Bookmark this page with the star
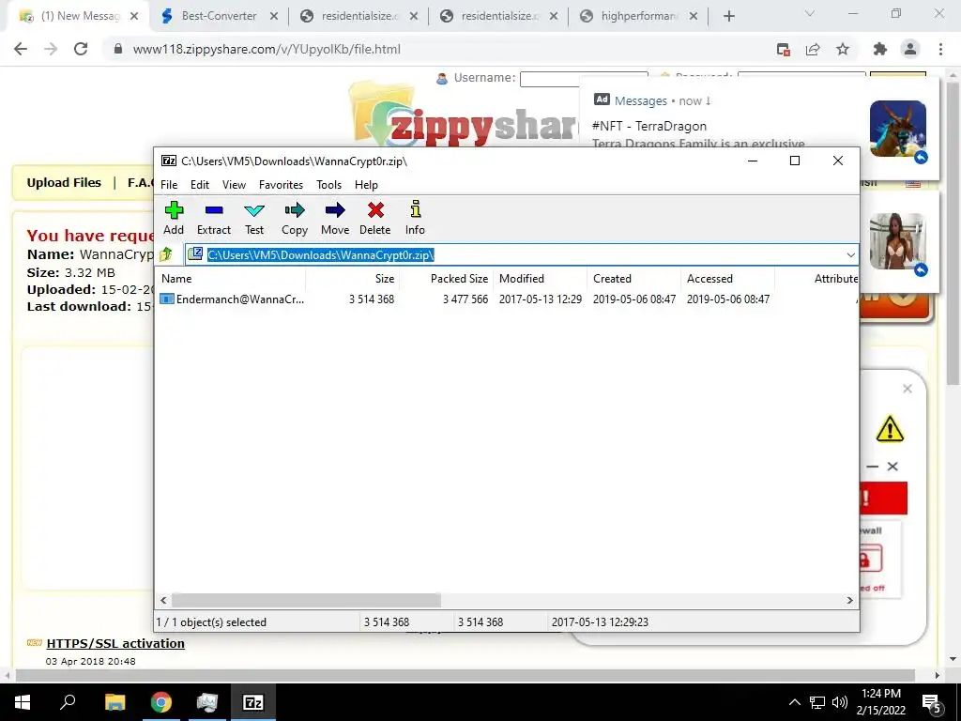 click(843, 50)
